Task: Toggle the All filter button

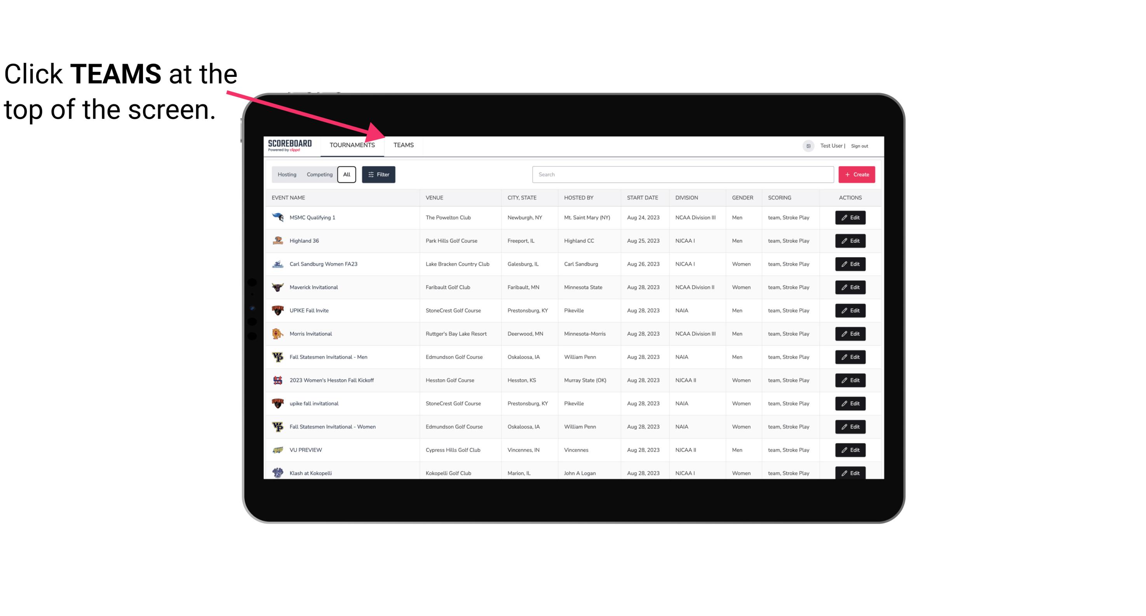Action: click(346, 175)
